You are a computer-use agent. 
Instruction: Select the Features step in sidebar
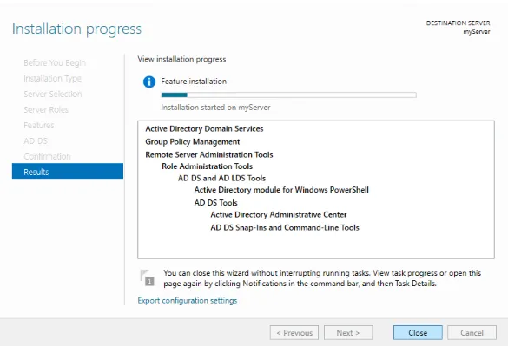click(39, 125)
